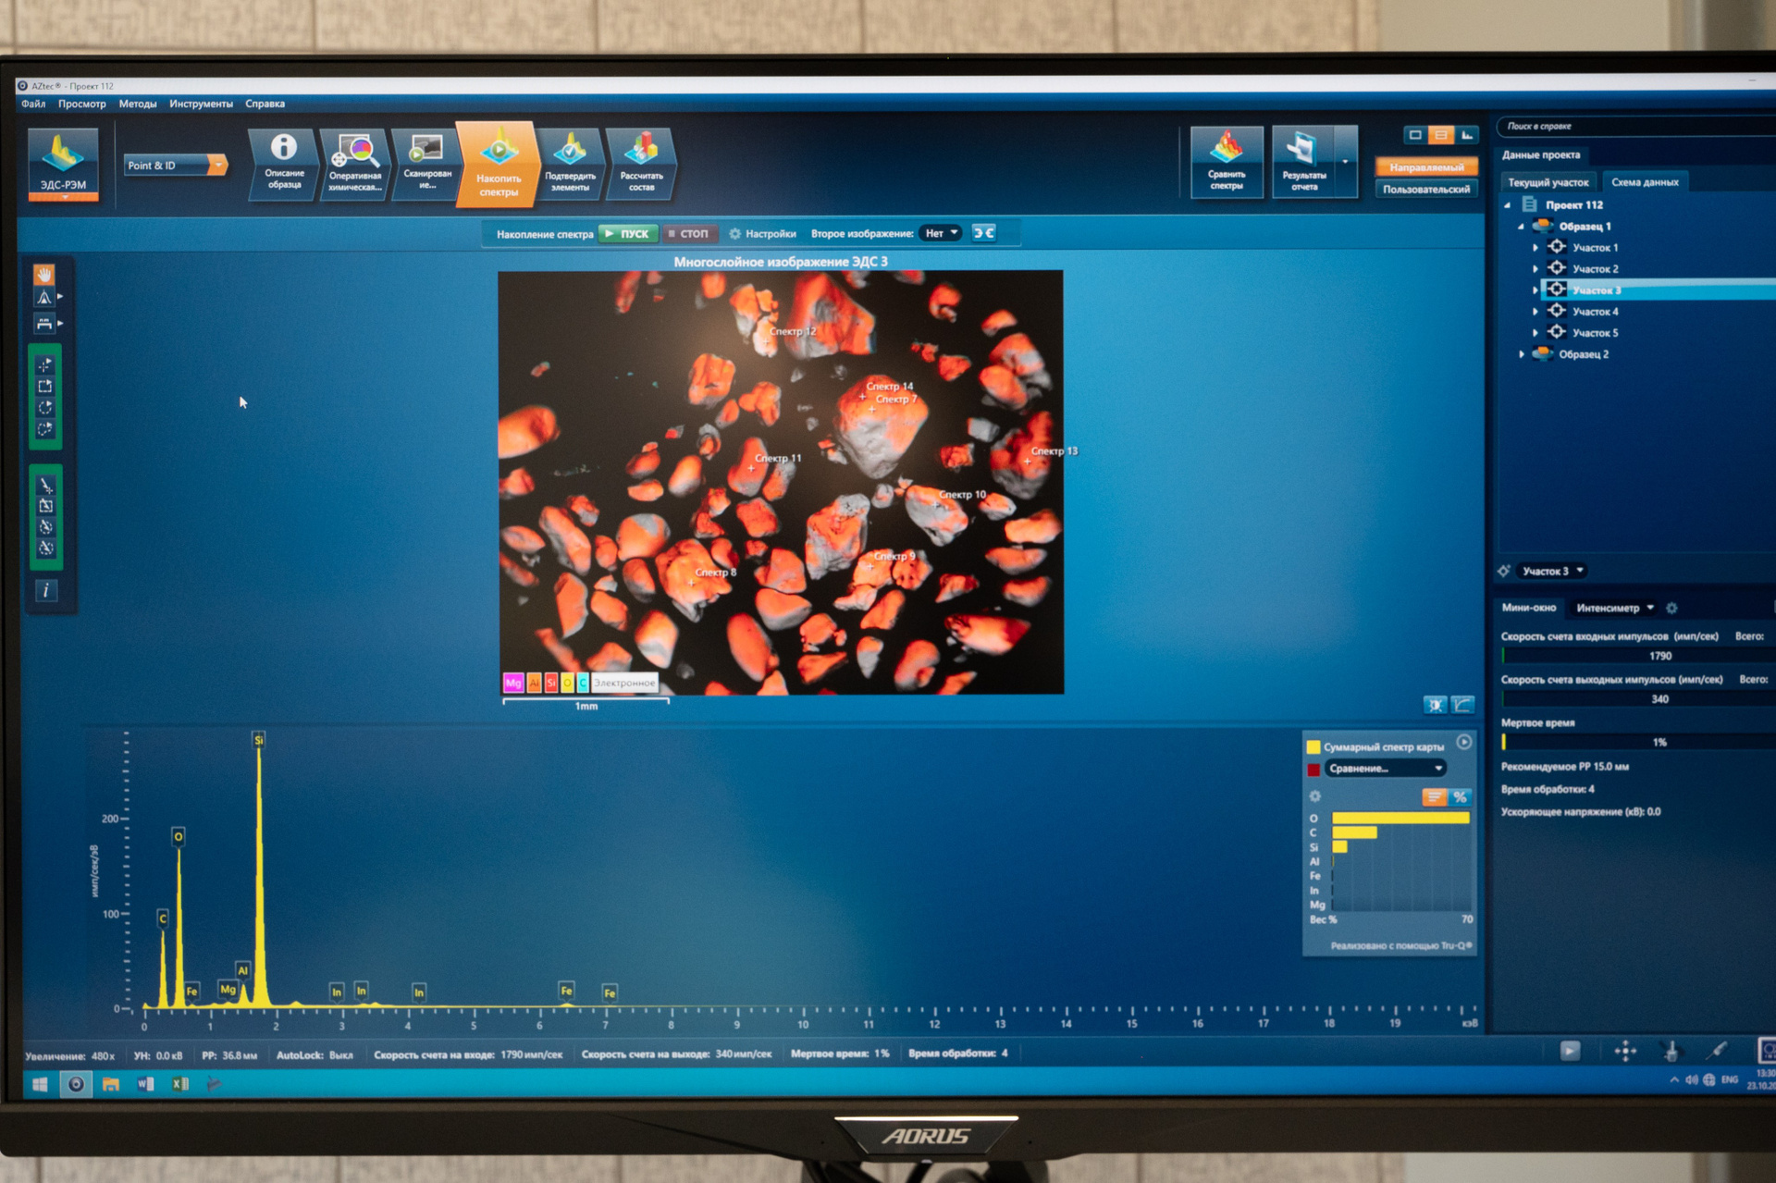1776x1183 pixels.
Task: Open the ЭДС-РЭМ technique selector
Action: point(63,165)
